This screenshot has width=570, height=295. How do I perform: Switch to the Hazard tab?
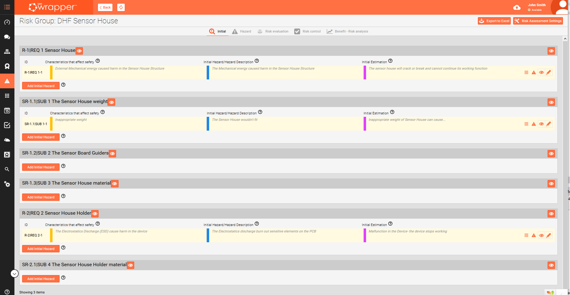(x=242, y=31)
